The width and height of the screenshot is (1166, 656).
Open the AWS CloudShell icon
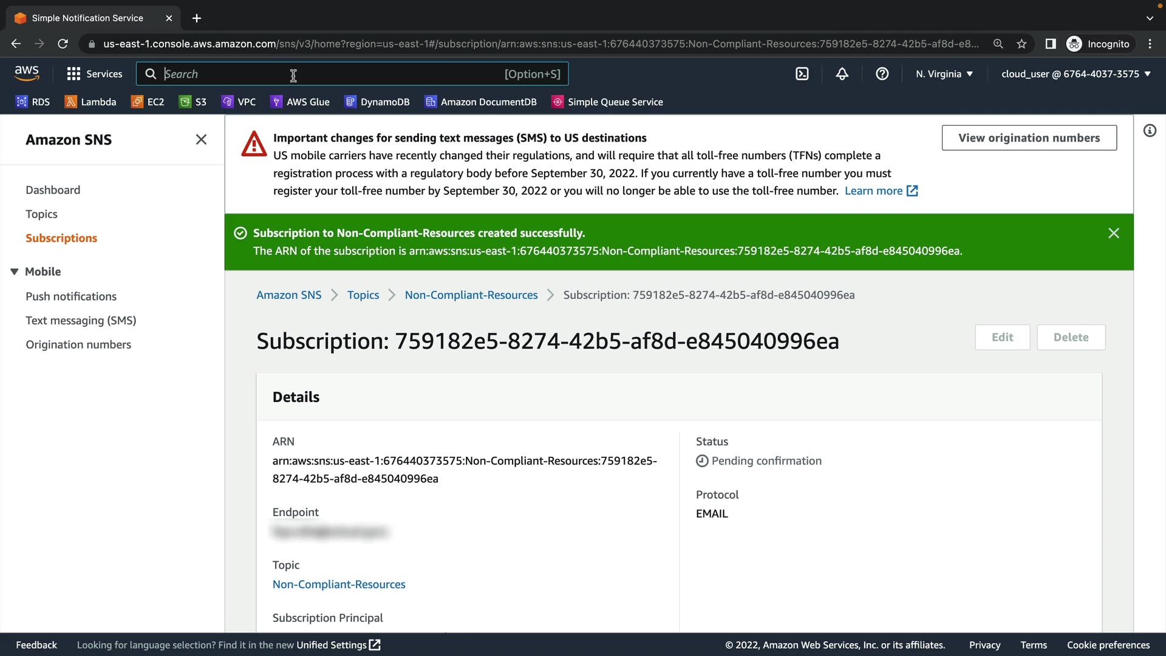click(x=802, y=74)
